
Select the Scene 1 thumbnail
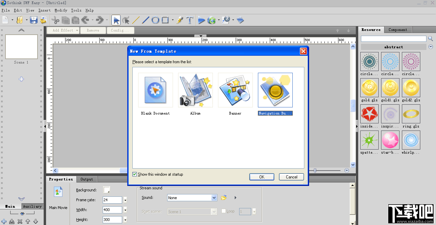click(21, 47)
